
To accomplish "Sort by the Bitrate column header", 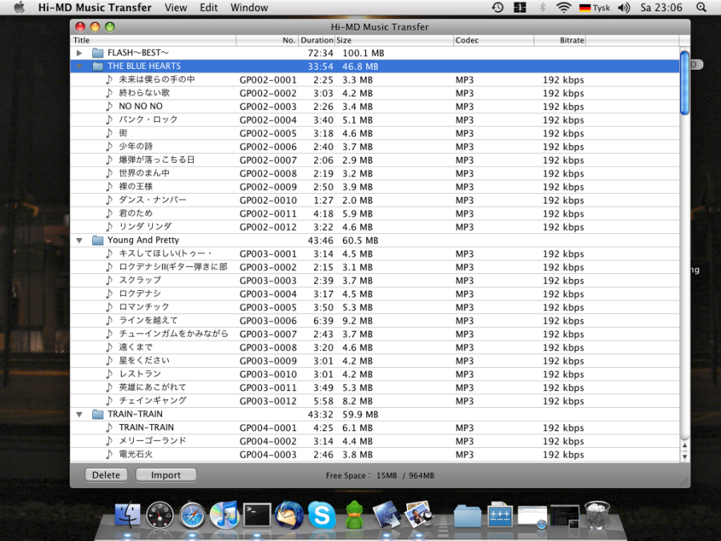I will [x=560, y=41].
